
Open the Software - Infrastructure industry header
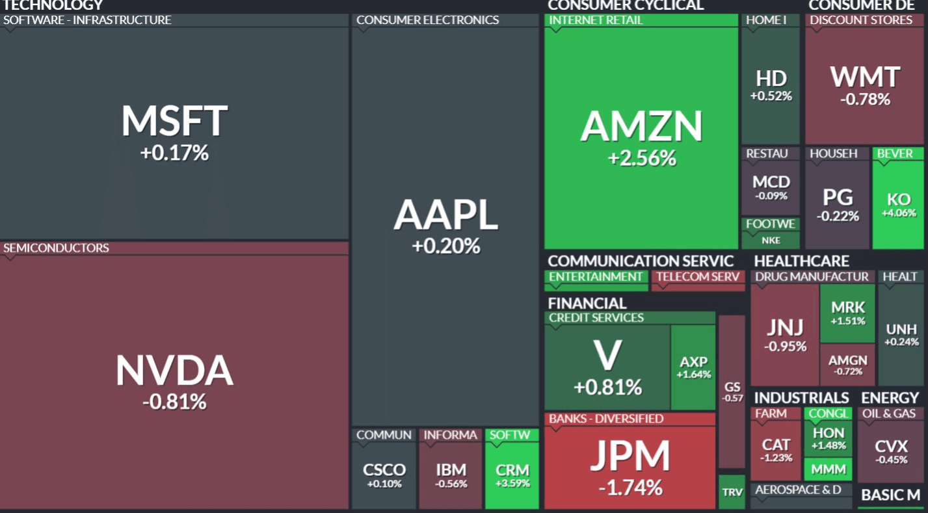click(88, 20)
